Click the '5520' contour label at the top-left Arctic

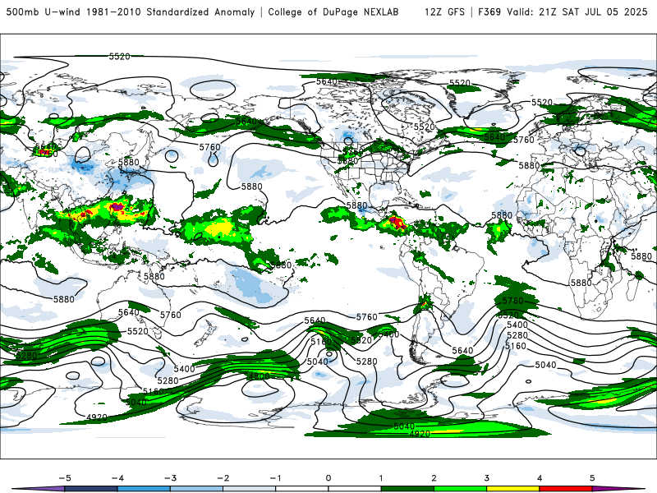(119, 56)
